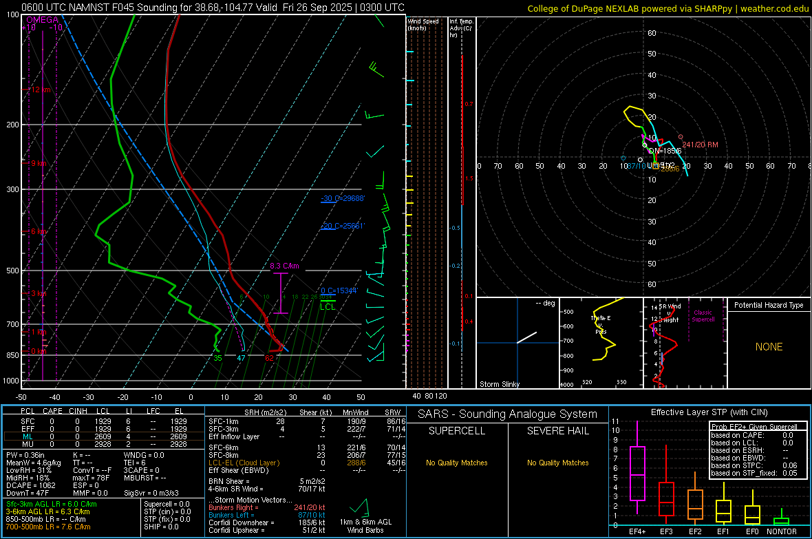Click the SFC-1km shear row

coord(307,421)
